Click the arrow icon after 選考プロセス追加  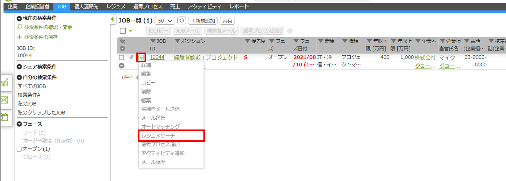[290, 31]
